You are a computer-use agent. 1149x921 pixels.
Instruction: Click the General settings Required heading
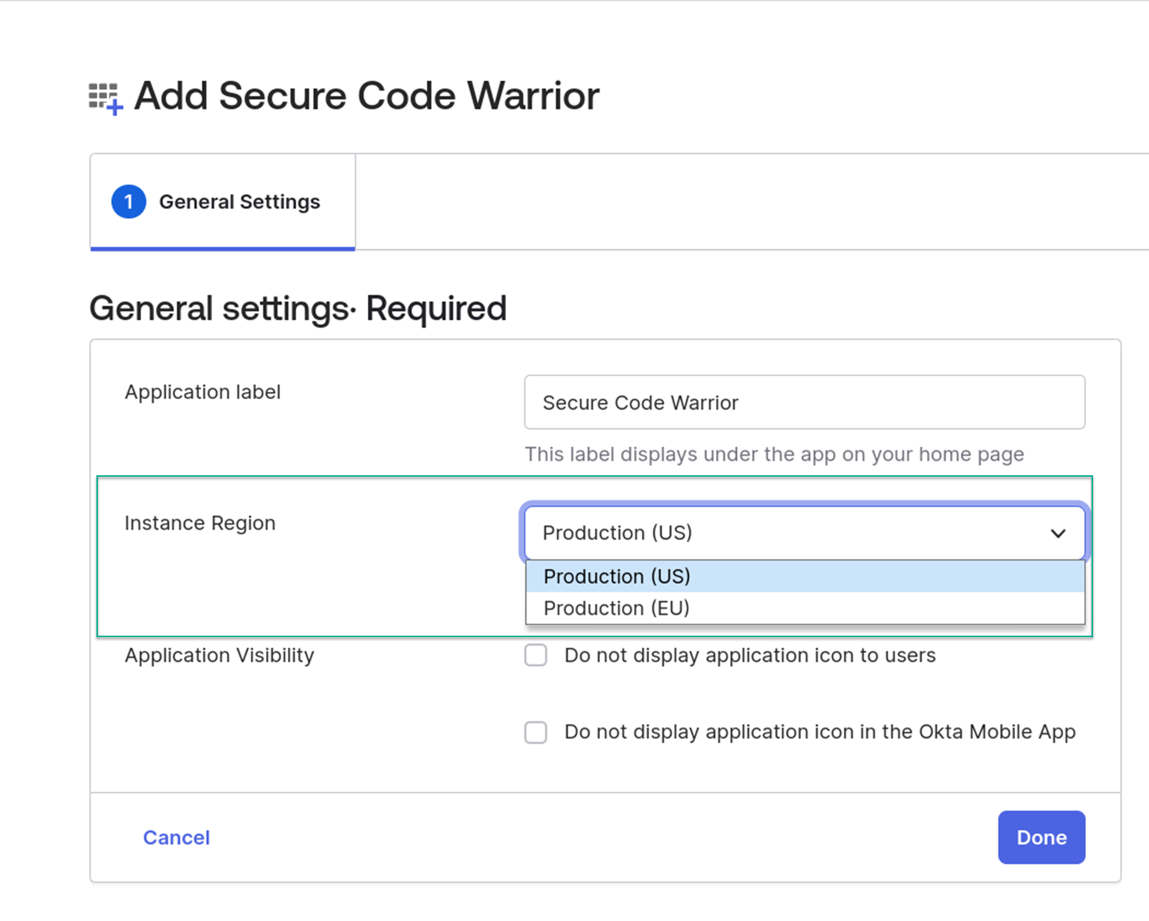click(x=298, y=309)
